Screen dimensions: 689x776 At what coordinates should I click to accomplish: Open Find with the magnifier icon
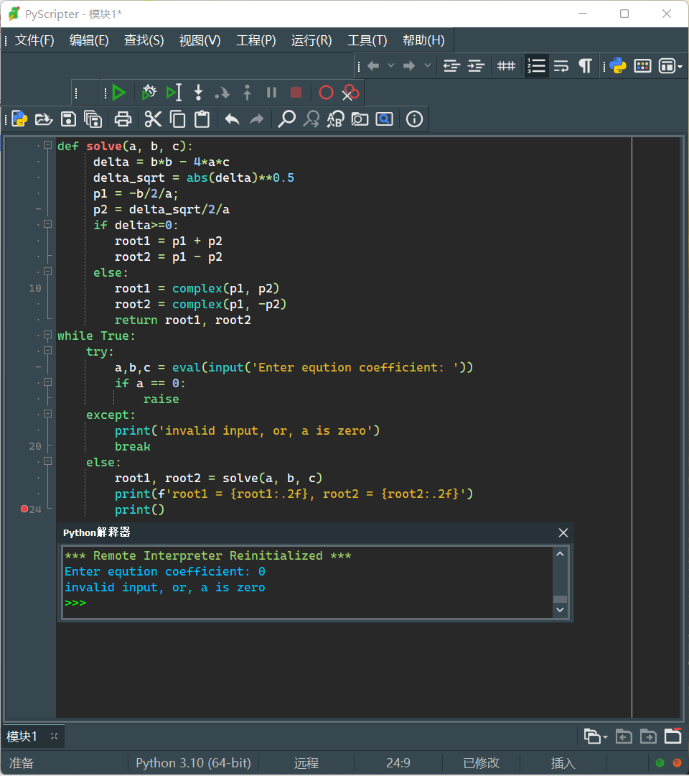[286, 119]
